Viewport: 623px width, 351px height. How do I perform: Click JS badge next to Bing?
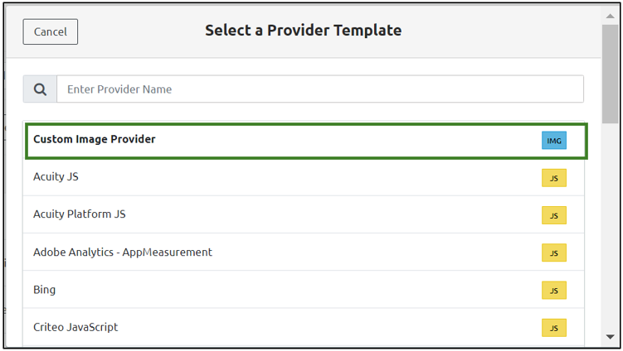point(553,290)
